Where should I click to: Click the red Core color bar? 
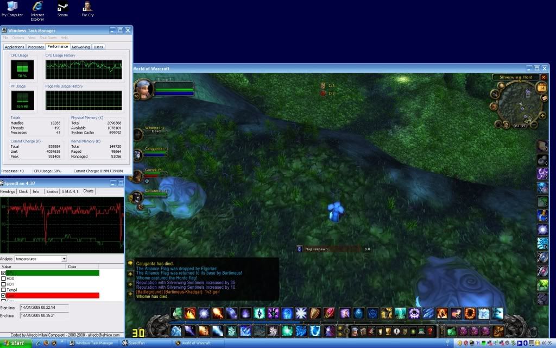53,295
